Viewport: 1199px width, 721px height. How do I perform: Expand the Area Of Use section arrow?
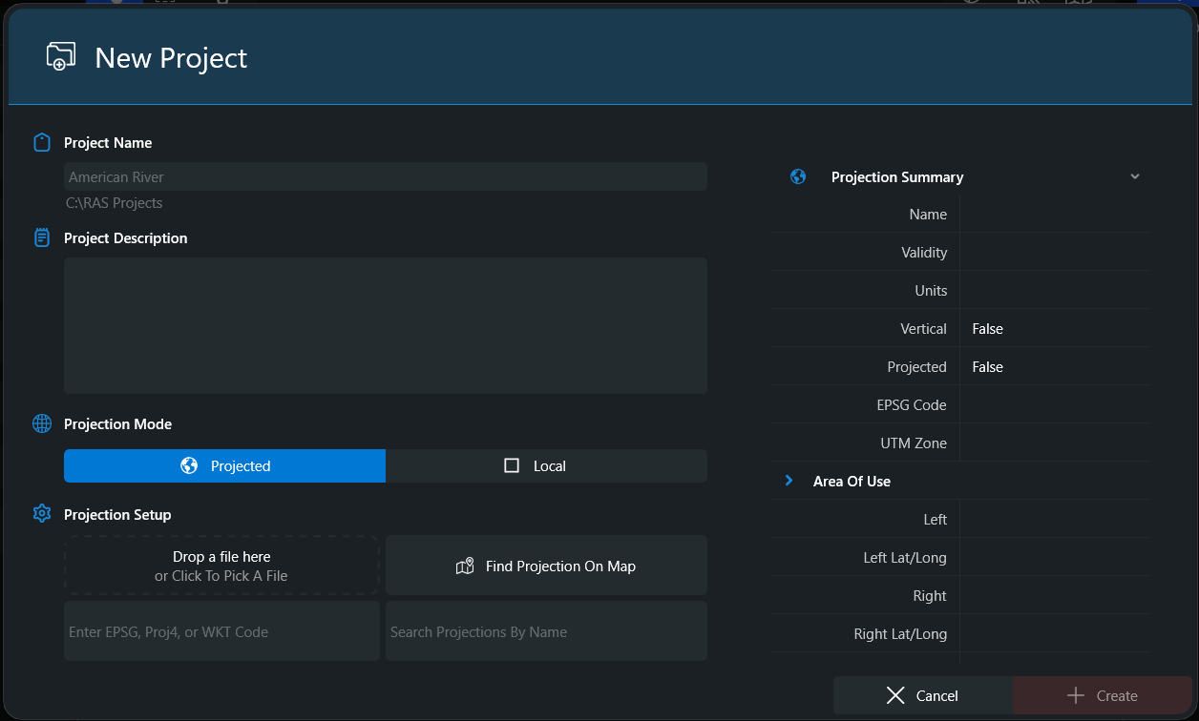pos(789,481)
